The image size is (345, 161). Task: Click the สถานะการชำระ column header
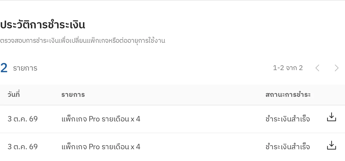coord(288,95)
